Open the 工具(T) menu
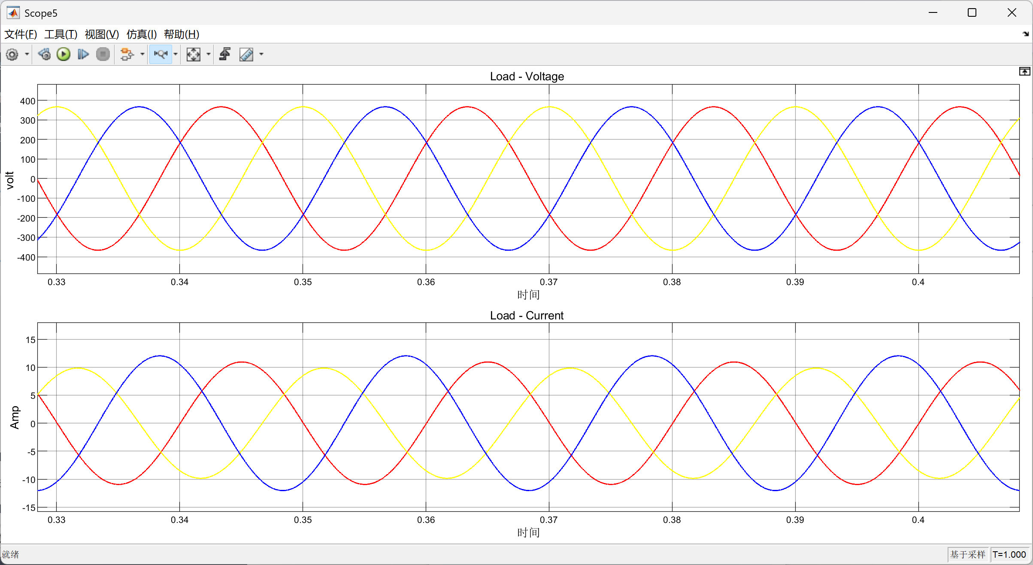The width and height of the screenshot is (1033, 565). point(61,34)
